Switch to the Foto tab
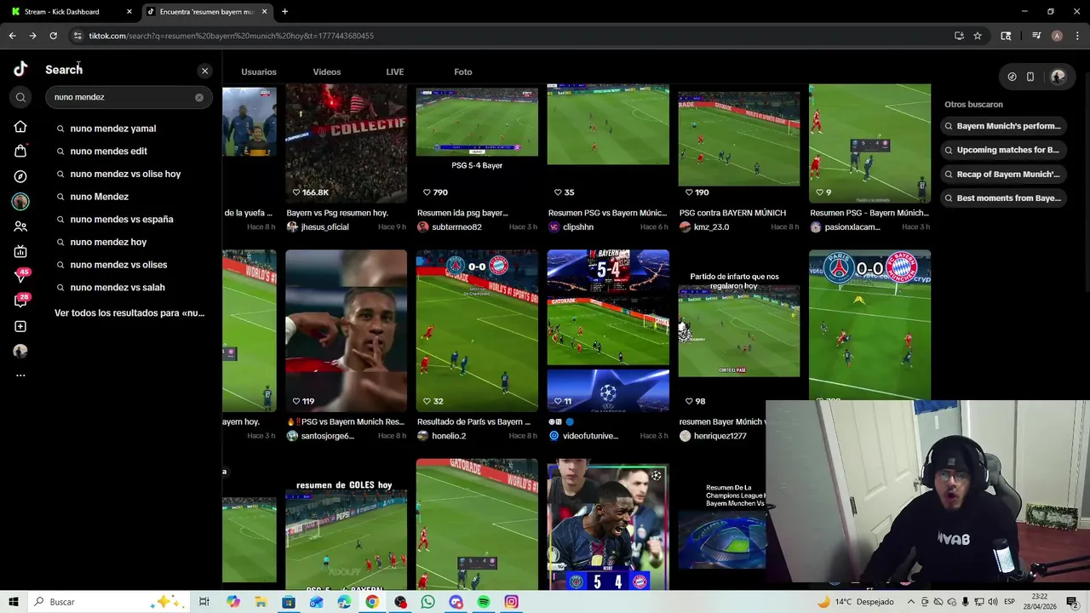 [x=463, y=72]
